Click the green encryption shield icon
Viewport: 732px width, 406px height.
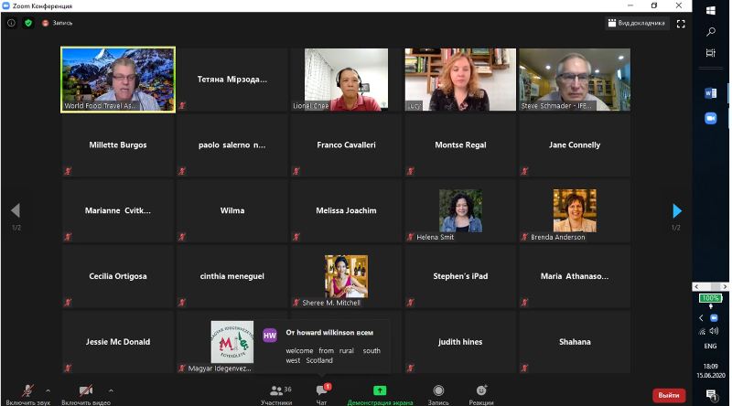click(x=28, y=23)
